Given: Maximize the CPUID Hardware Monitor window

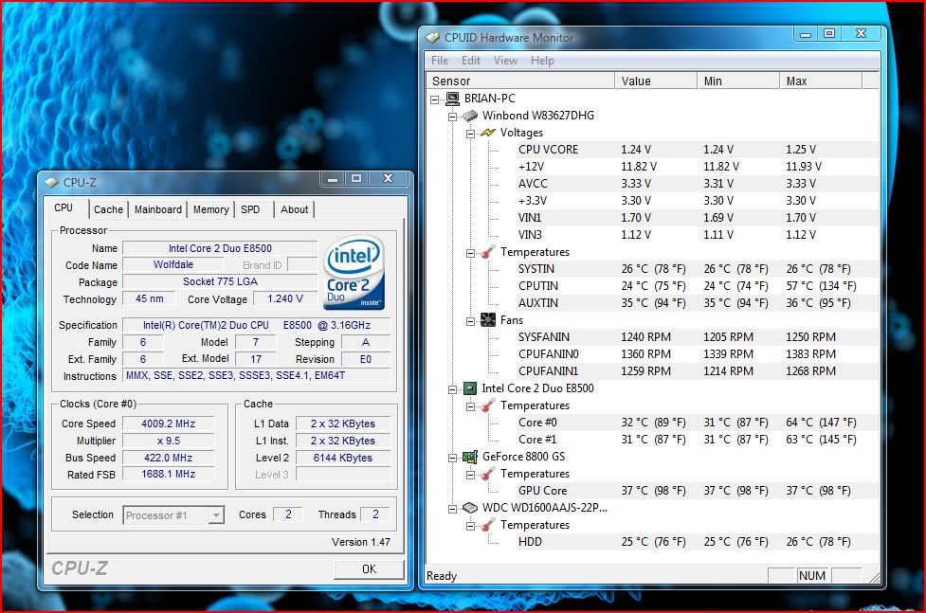Looking at the screenshot, I should (829, 34).
